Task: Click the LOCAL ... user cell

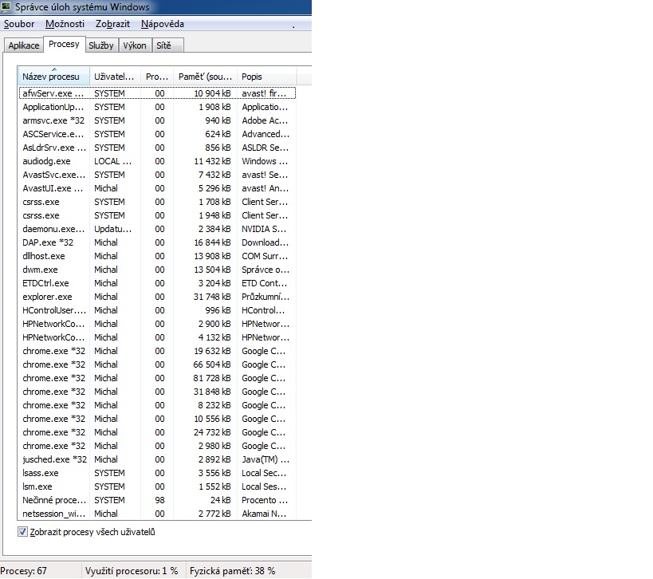Action: 112,161
